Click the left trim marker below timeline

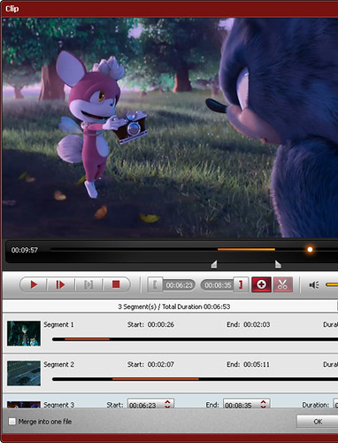(214, 264)
